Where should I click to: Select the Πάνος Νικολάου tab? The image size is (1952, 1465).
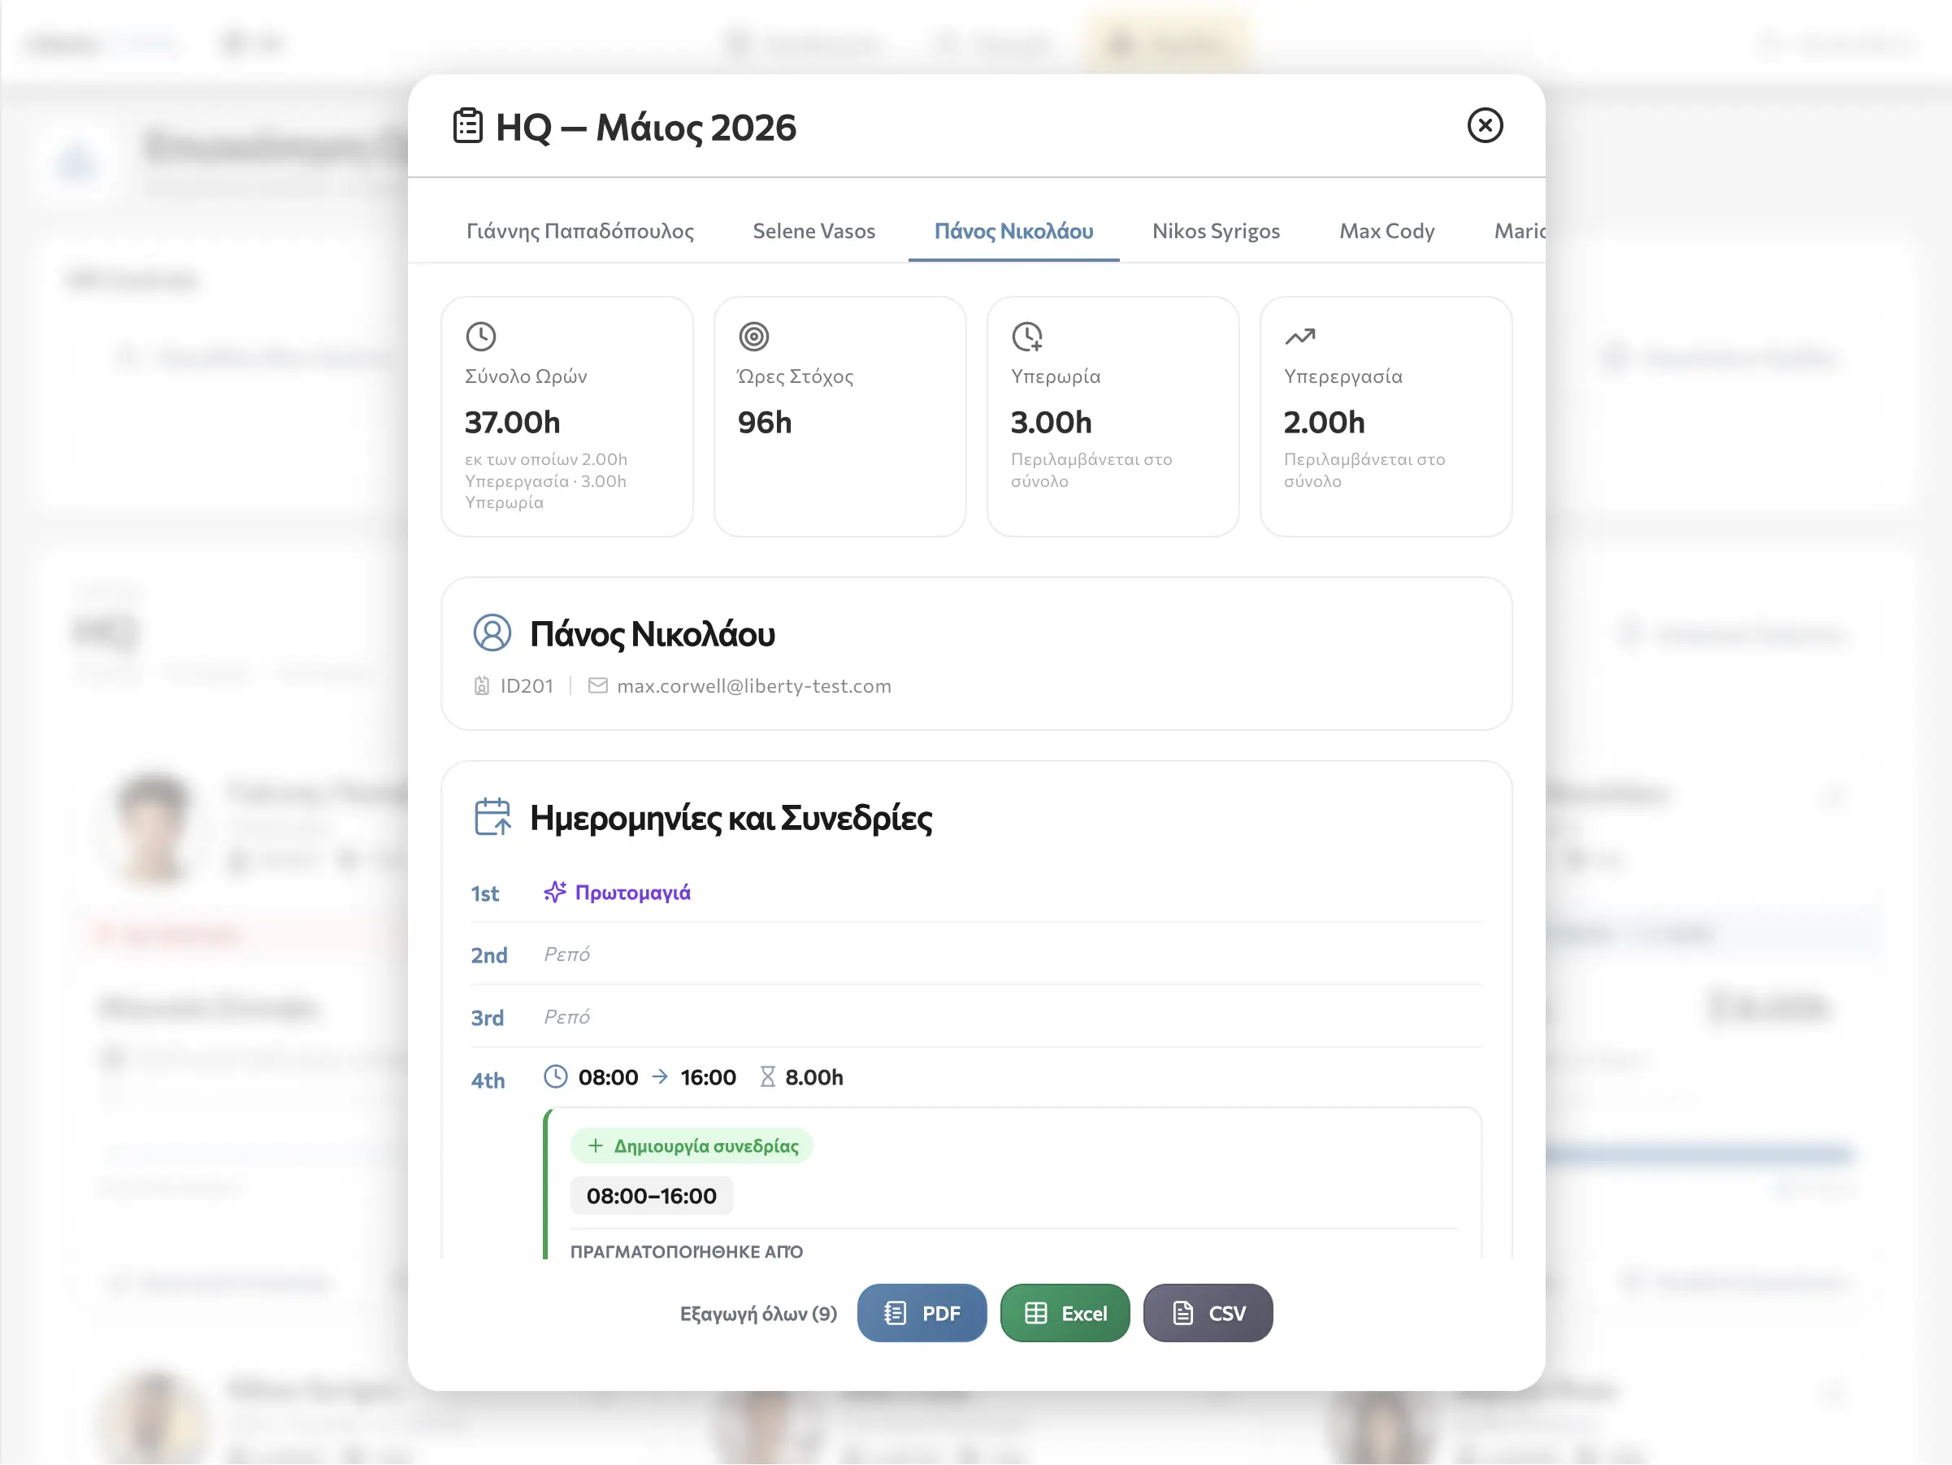1013,232
